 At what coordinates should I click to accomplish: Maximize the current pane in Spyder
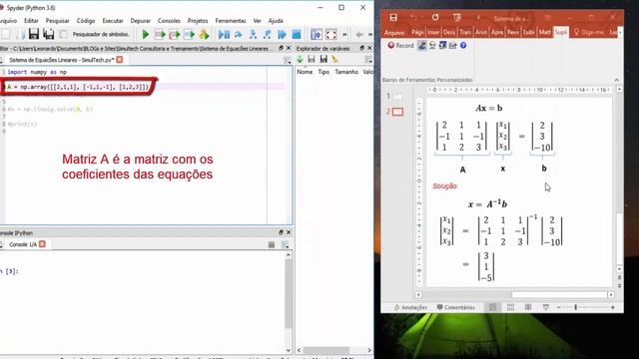point(317,35)
